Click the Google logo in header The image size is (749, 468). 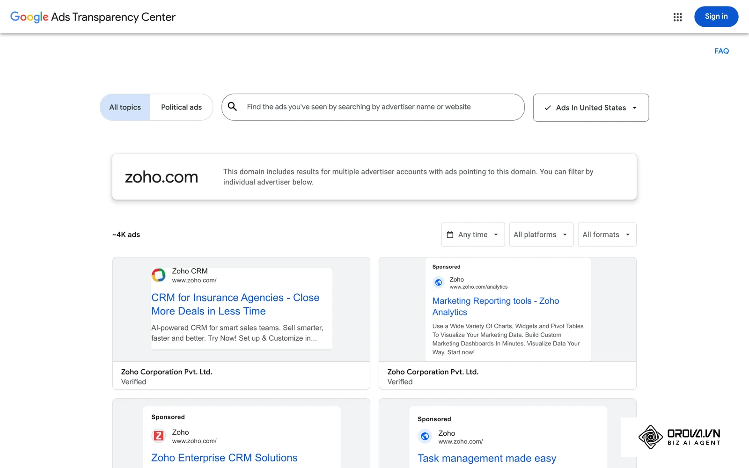(x=29, y=17)
